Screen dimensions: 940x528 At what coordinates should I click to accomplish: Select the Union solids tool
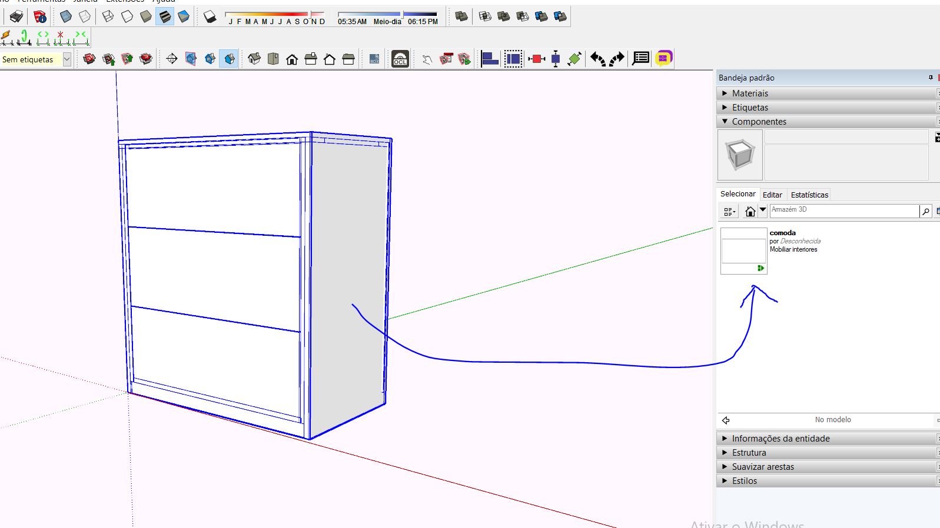point(504,16)
